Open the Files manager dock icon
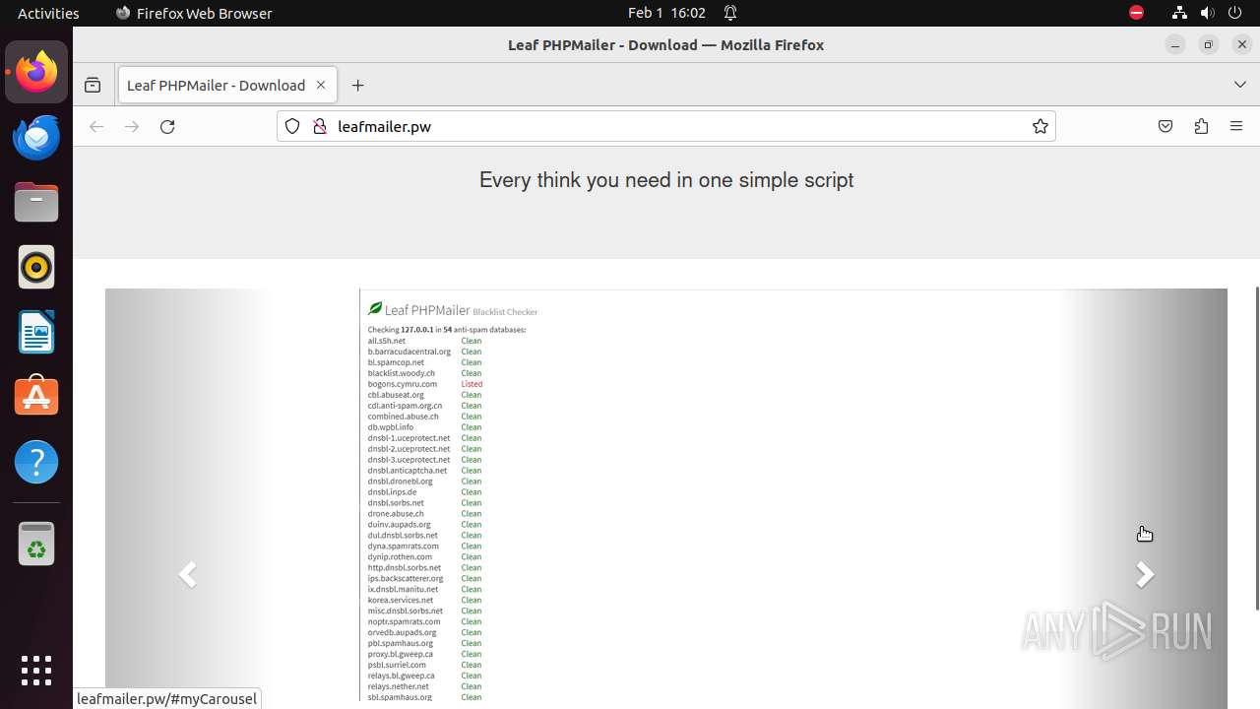This screenshot has width=1260, height=709. [36, 202]
